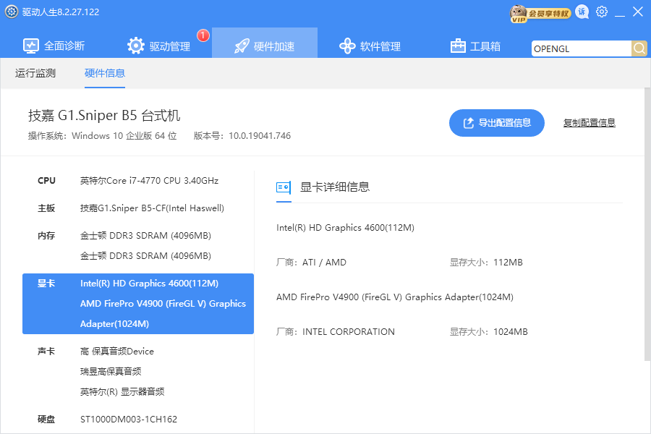Click second 金士顿 DDR3 SDRAM (4096MB) entry
Screen dimensions: 651x434
(x=145, y=256)
